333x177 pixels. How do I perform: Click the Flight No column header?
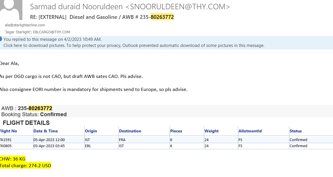pyautogui.click(x=8, y=131)
